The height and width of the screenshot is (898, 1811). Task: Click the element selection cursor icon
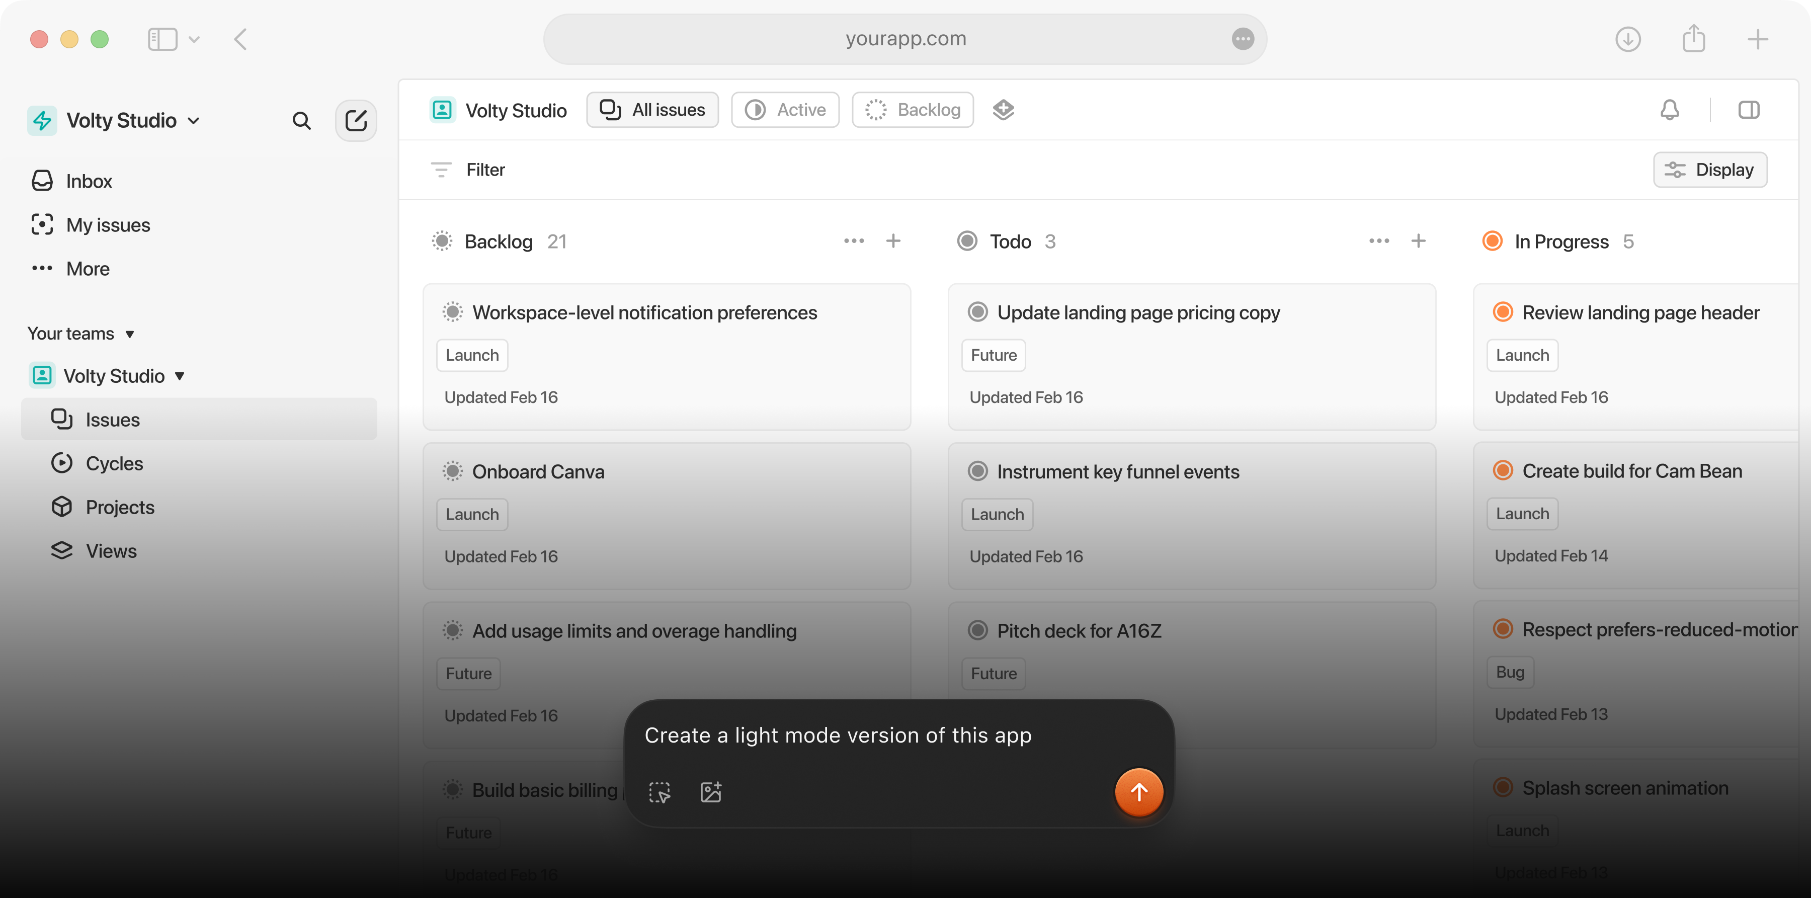(660, 792)
